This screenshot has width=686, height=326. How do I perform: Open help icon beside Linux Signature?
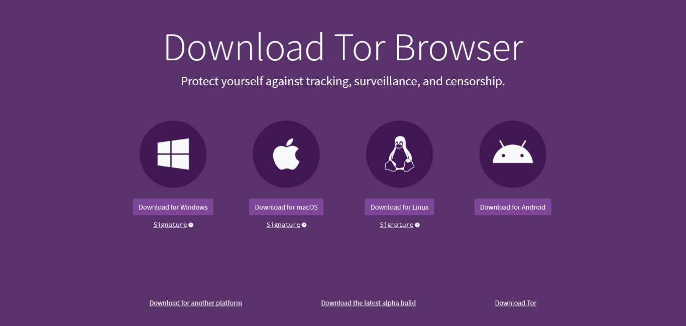(417, 225)
